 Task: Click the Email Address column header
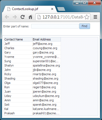tap(47, 39)
